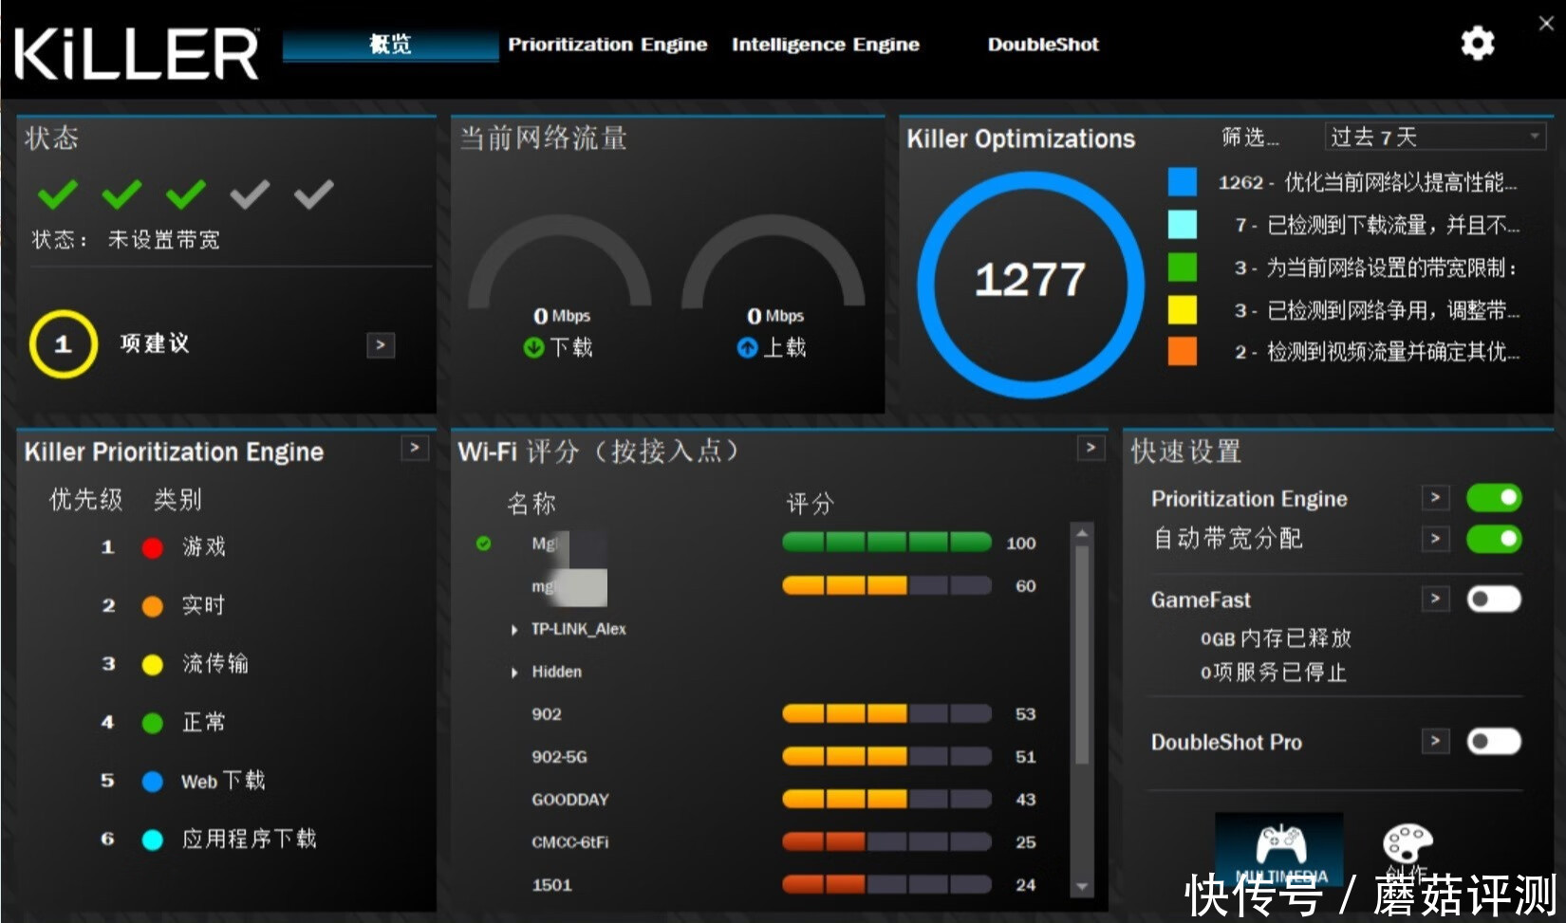Click the second green status checkmark
Screen dimensions: 1566x923
(x=121, y=194)
